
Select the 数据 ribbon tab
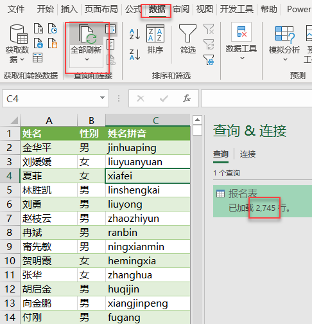pos(157,10)
